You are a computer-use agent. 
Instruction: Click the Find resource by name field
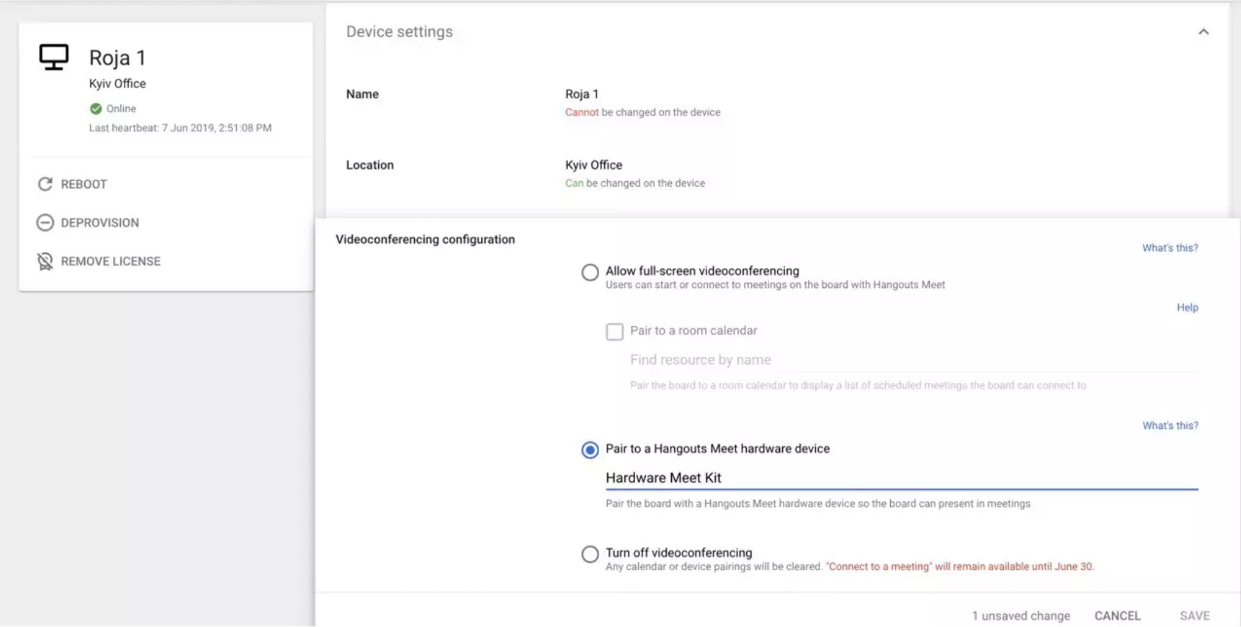[x=914, y=360]
